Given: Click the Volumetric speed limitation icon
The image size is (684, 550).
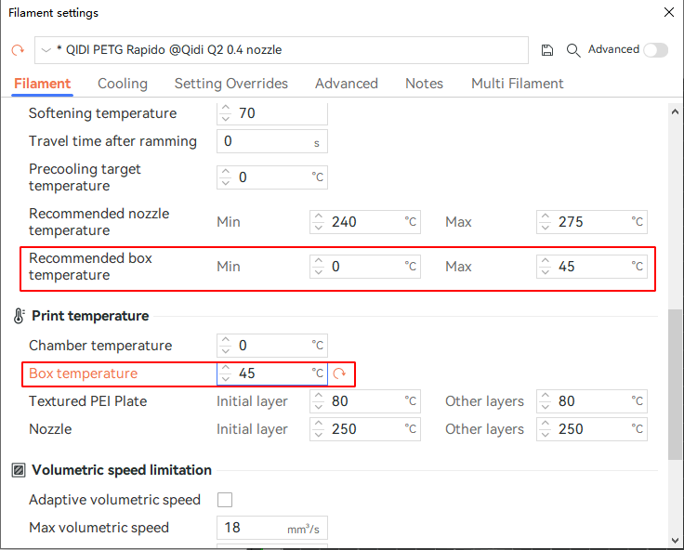Looking at the screenshot, I should point(19,470).
